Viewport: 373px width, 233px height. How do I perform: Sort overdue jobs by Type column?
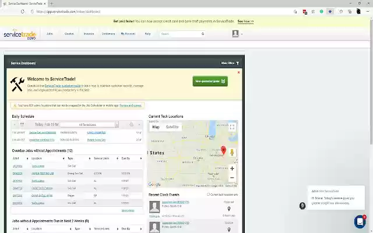(x=79, y=158)
